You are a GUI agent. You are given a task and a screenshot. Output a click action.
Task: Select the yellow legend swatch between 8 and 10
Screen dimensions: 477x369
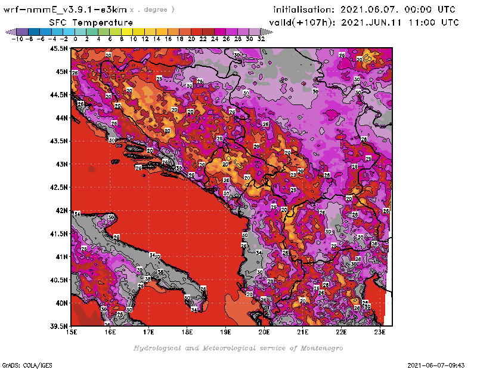tap(127, 32)
